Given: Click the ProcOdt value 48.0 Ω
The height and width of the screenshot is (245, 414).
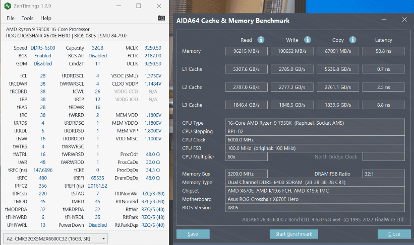Looking at the screenshot, I should click(153, 154).
